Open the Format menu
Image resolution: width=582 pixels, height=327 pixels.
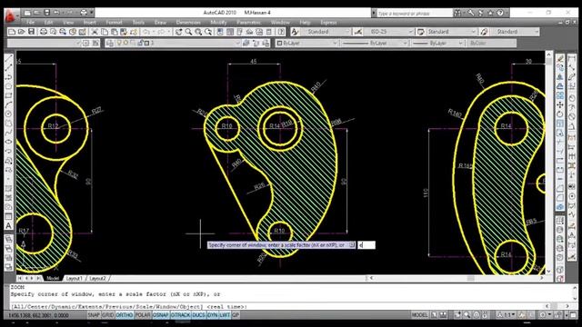pos(114,22)
